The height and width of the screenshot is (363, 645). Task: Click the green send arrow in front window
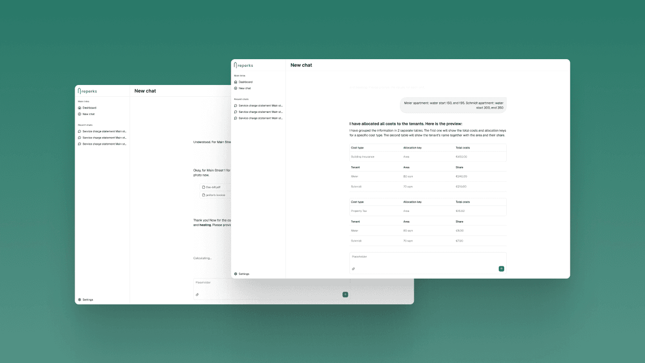(x=501, y=269)
